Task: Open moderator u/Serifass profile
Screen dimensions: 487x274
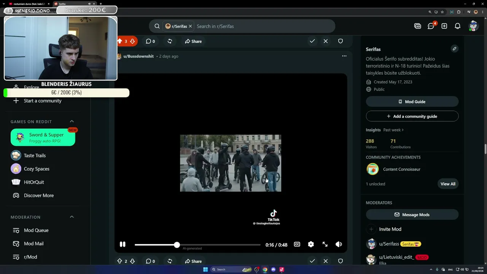Action: pyautogui.click(x=389, y=244)
